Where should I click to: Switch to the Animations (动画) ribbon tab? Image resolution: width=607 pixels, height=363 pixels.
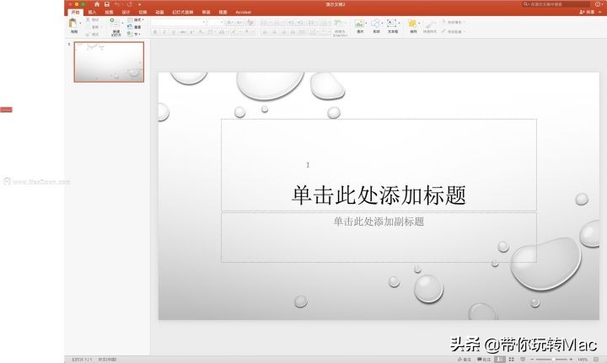(159, 12)
